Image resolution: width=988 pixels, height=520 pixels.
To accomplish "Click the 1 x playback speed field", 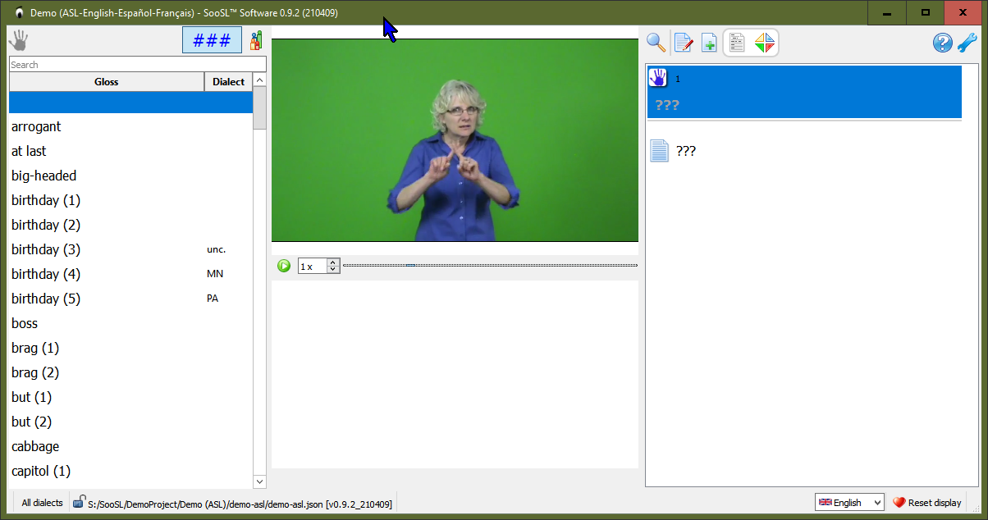I will point(312,266).
